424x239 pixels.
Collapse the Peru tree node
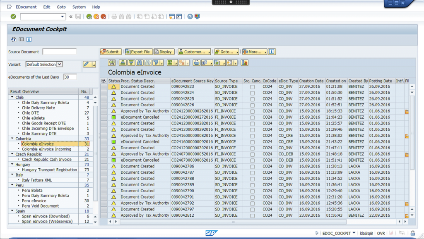[x=12, y=185]
